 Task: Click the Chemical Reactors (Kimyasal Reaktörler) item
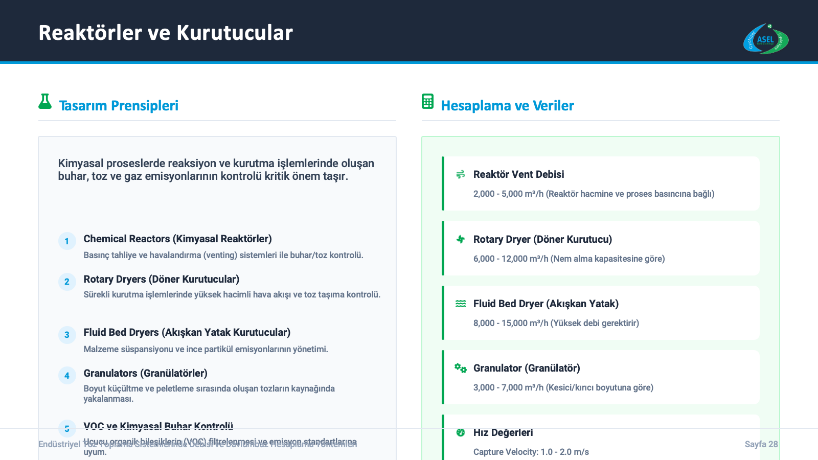[177, 239]
